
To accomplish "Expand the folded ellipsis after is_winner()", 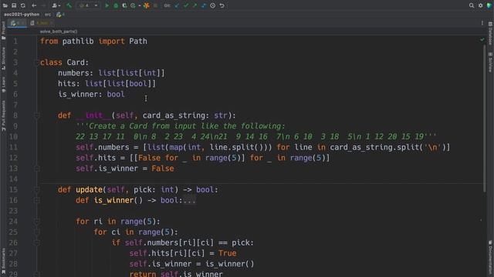I will [x=189, y=200].
